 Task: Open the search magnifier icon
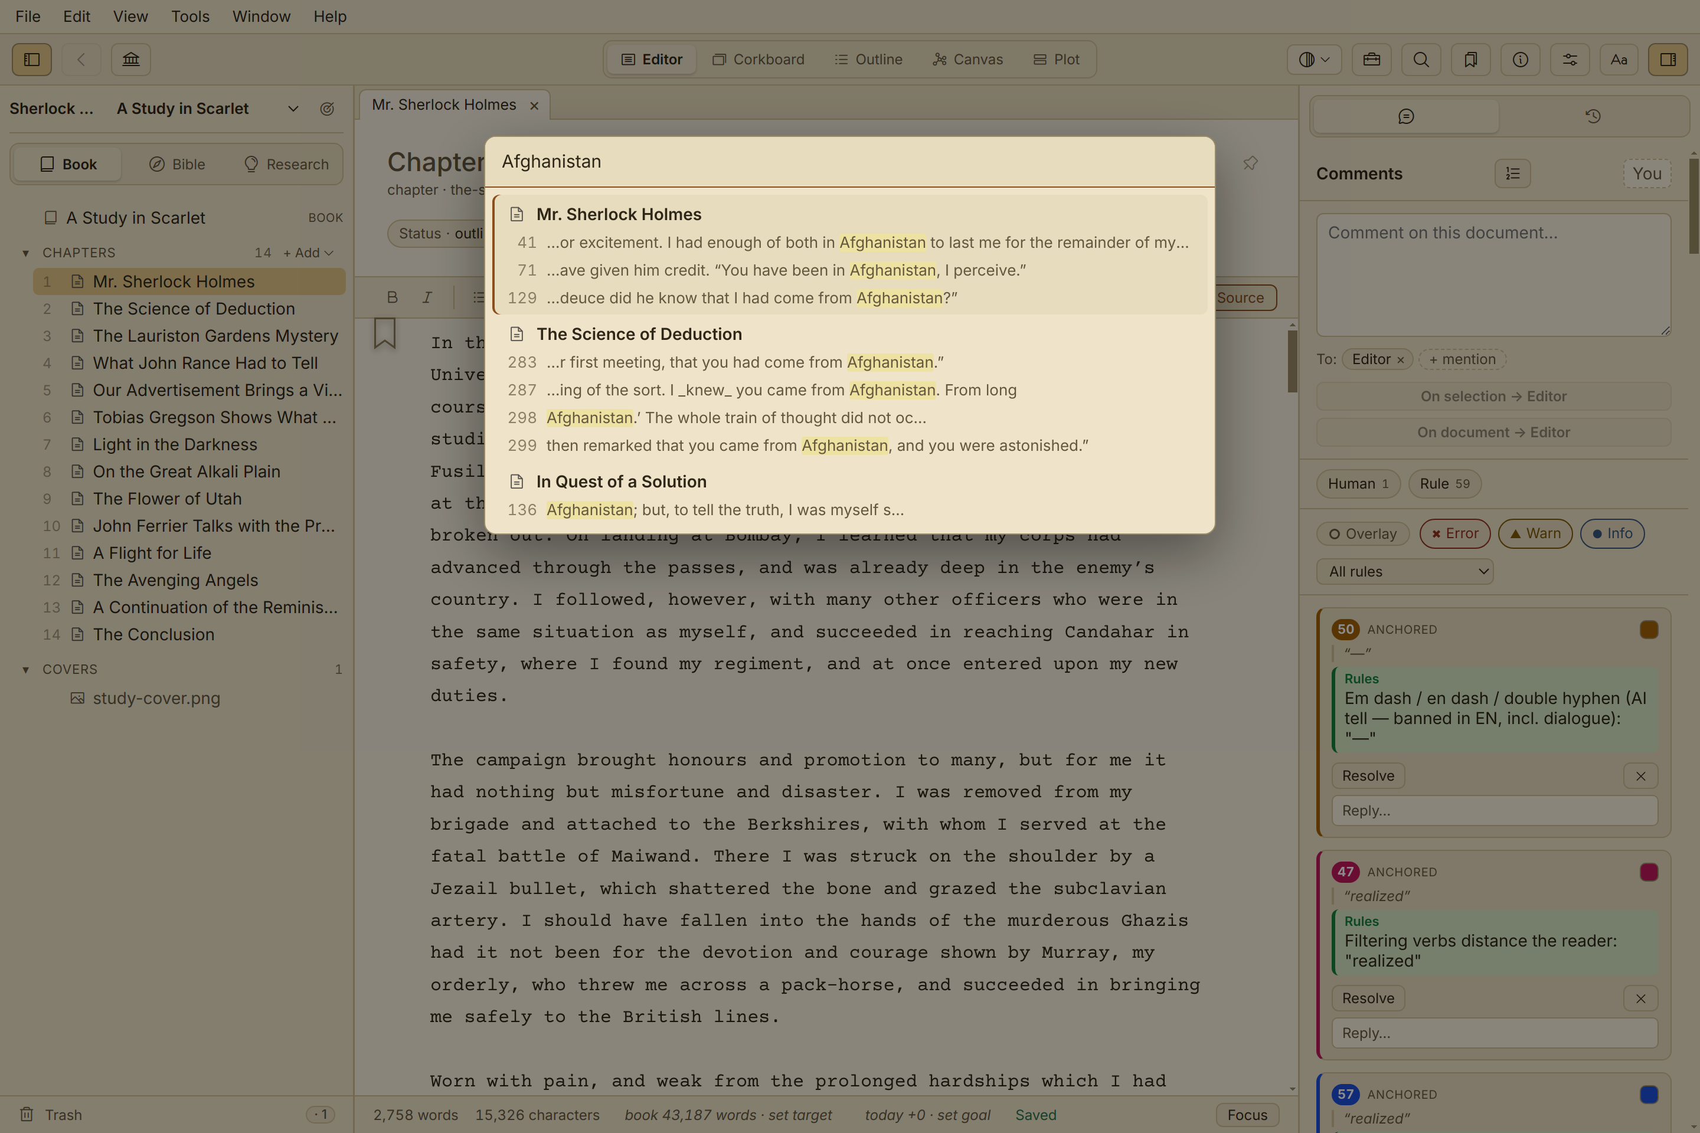click(x=1421, y=59)
